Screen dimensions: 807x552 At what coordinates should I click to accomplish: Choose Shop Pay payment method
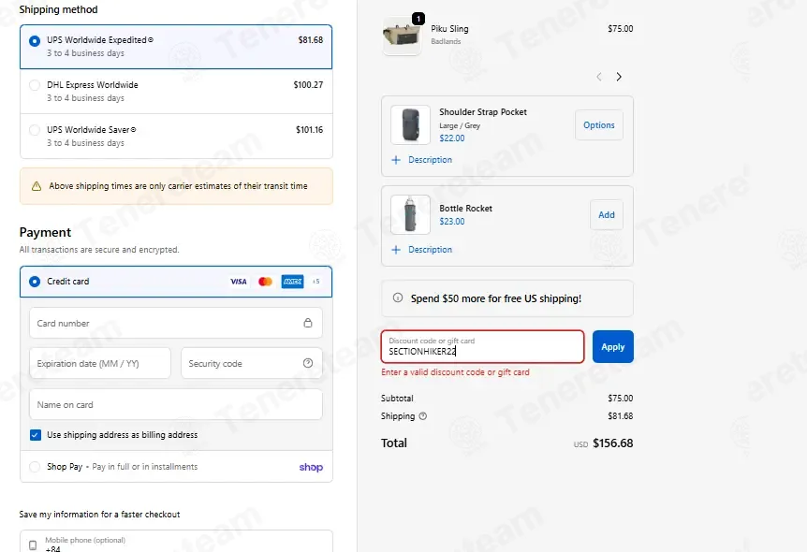[176, 467]
